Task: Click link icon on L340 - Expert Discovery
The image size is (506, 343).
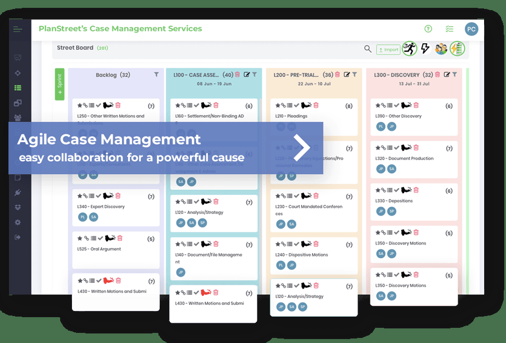Action: click(x=85, y=196)
